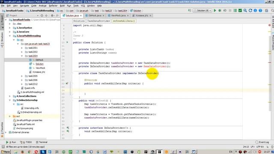Select ViewMock in the project tree
This screenshot has height=154, width=274.
[40, 68]
